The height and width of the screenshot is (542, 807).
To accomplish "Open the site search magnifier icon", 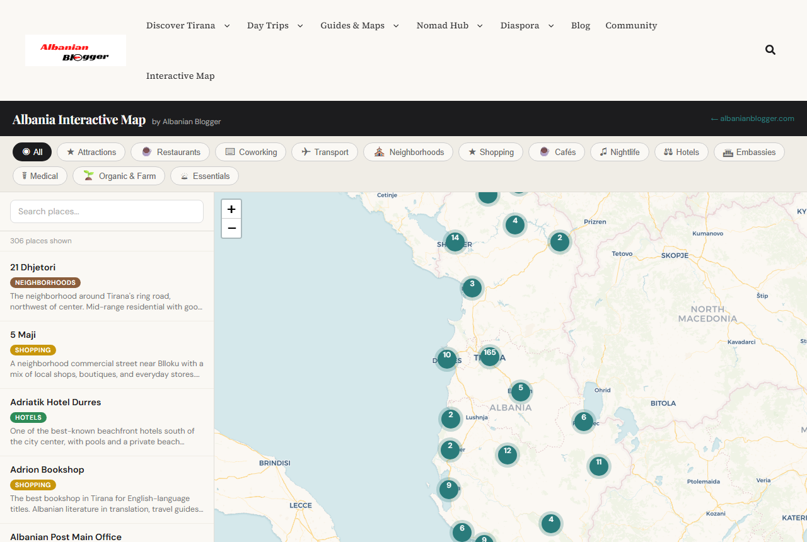I will point(770,50).
